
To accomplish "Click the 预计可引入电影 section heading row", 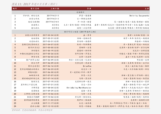I will pyautogui.click(x=81, y=32).
